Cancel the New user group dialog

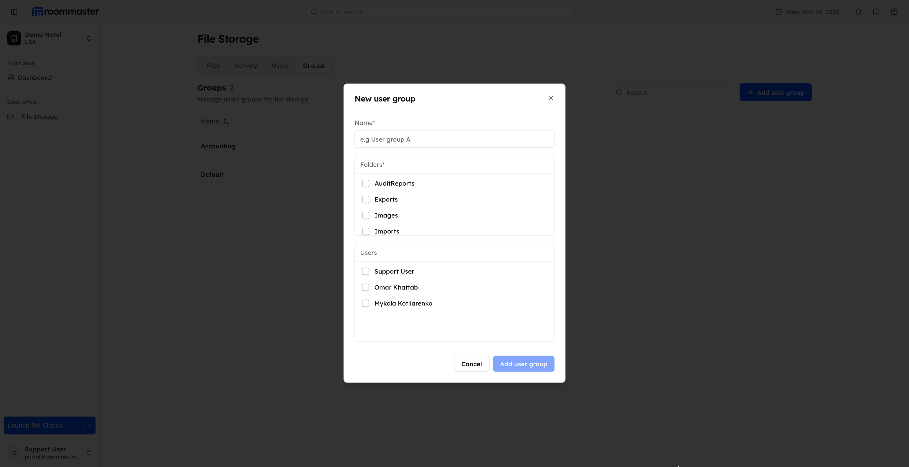471,364
